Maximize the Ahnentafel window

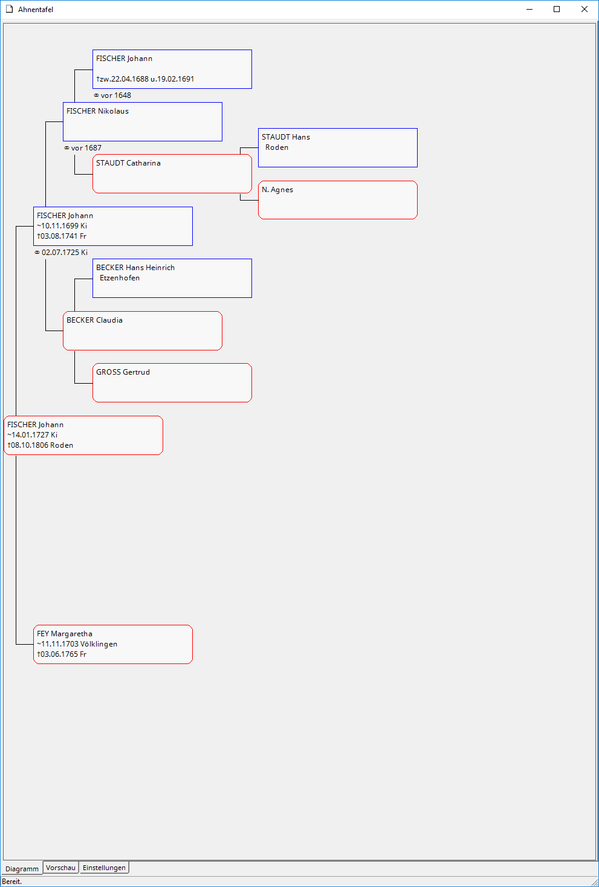click(557, 9)
